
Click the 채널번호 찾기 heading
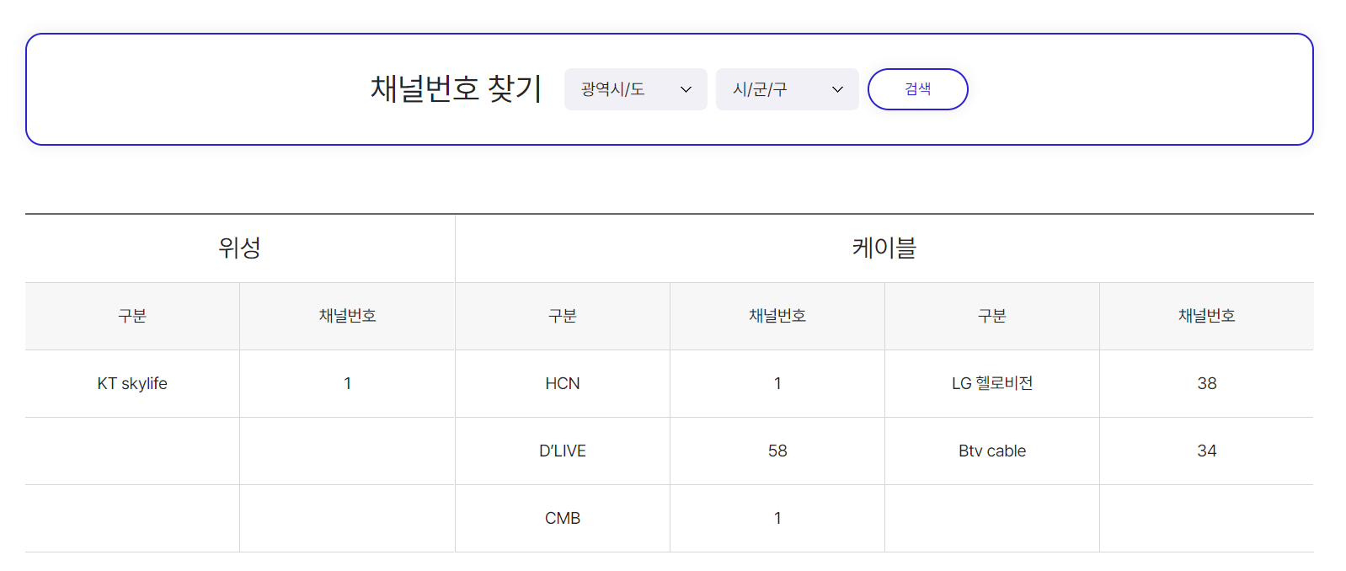pyautogui.click(x=456, y=88)
